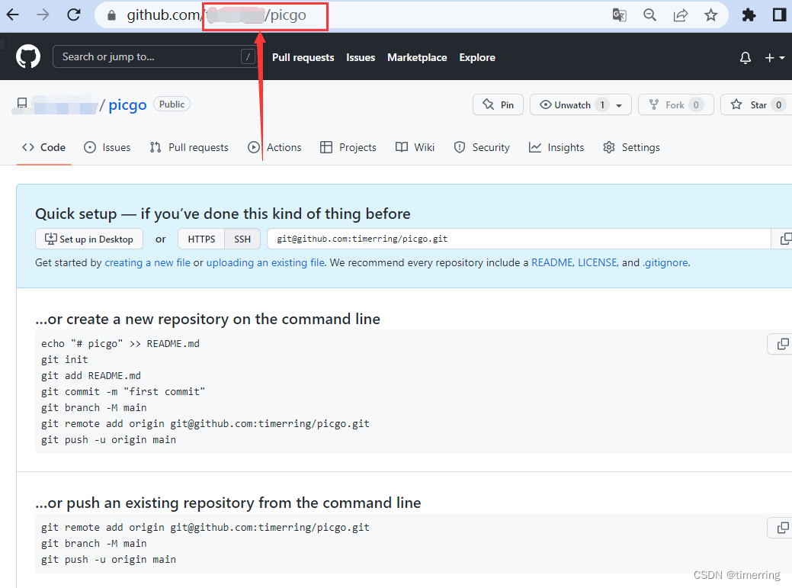Click the address bar URL text
The height and width of the screenshot is (588, 792).
coord(216,15)
